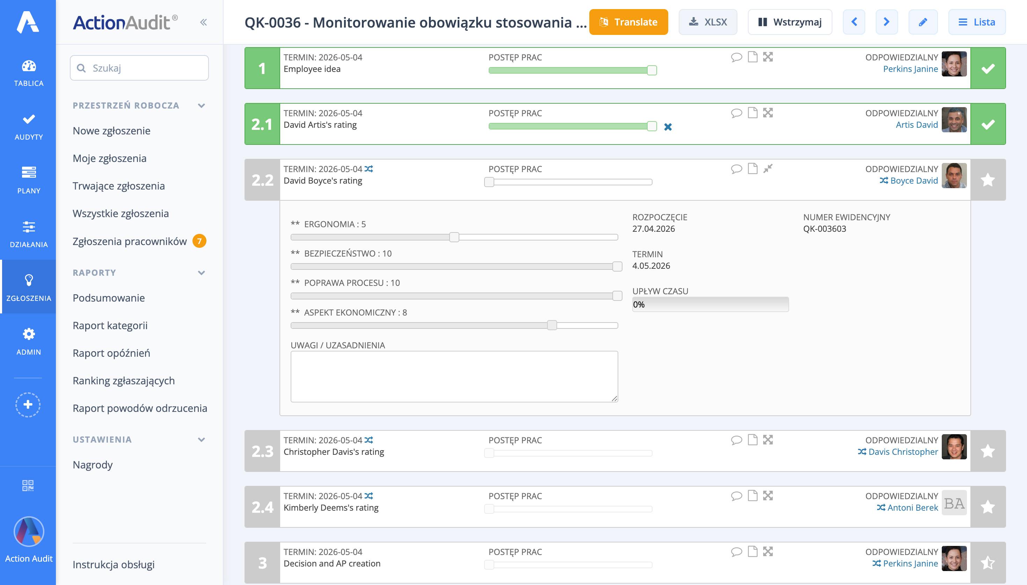This screenshot has height=585, width=1027.
Task: Open Nowe zgłoszenie
Action: tap(111, 131)
